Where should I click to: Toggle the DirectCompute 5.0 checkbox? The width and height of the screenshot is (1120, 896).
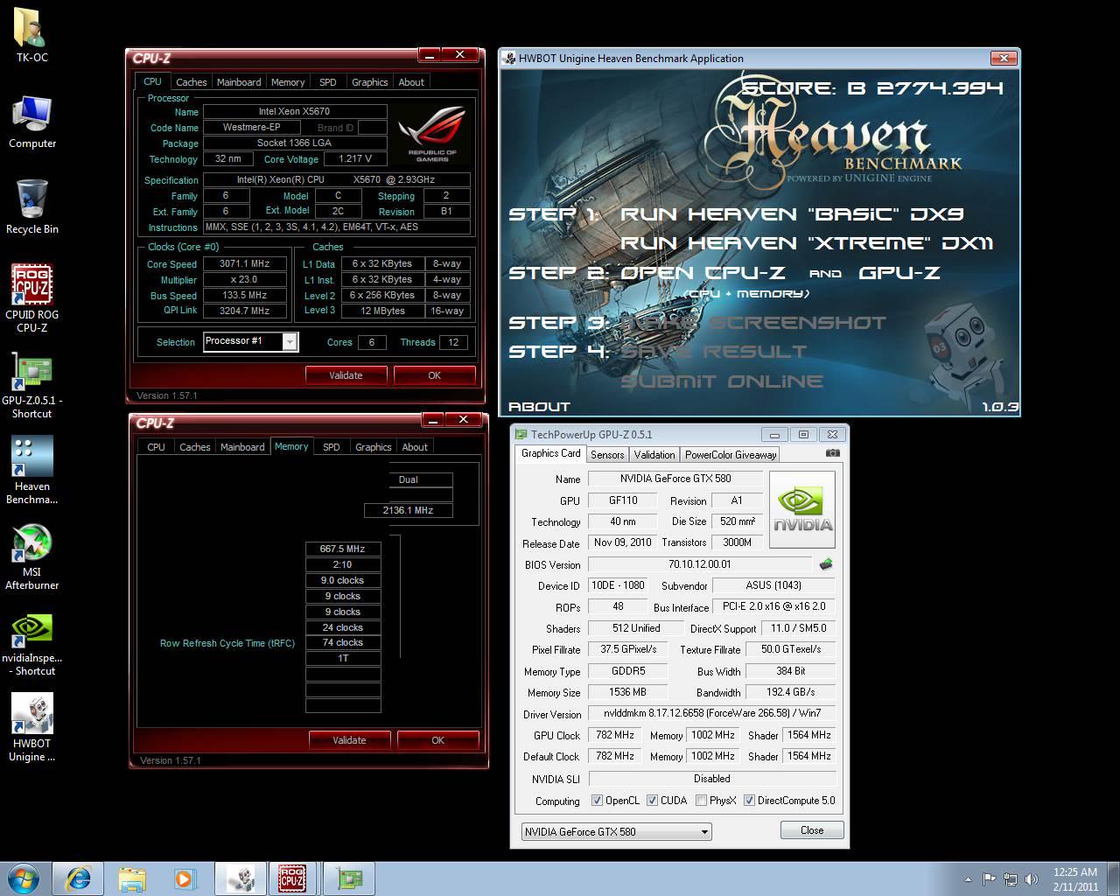749,800
